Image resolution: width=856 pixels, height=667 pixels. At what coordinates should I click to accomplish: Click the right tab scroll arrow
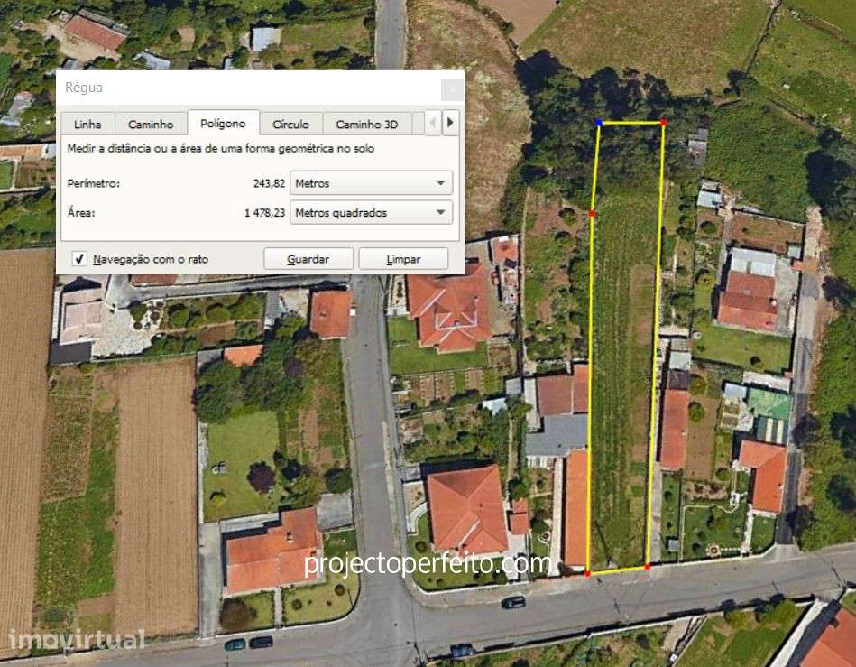tap(450, 123)
